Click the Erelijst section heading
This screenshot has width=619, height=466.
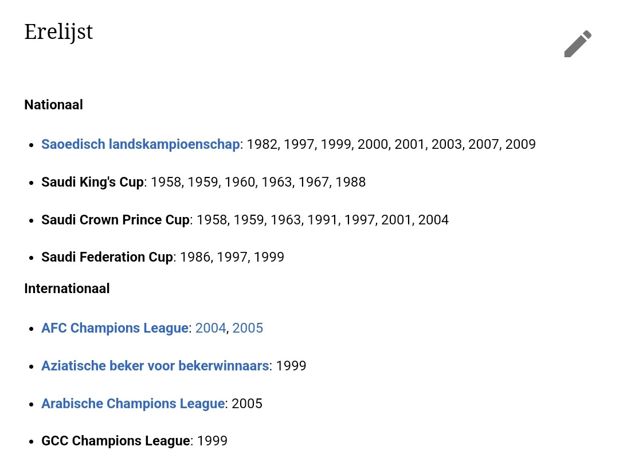pos(58,32)
